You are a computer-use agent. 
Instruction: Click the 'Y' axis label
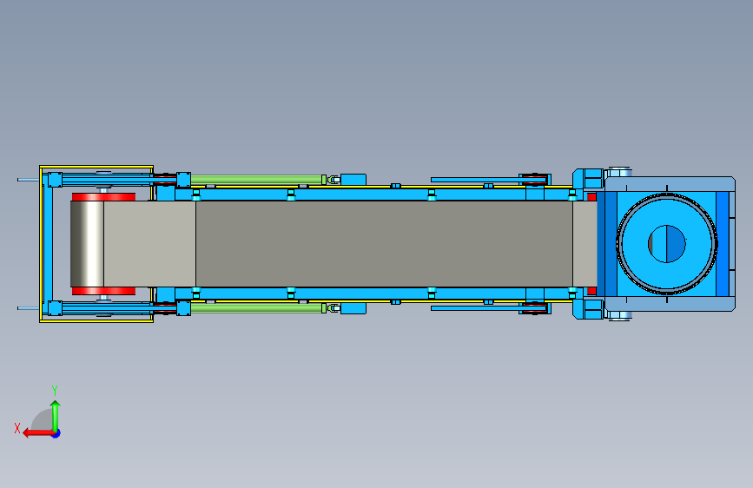click(55, 390)
